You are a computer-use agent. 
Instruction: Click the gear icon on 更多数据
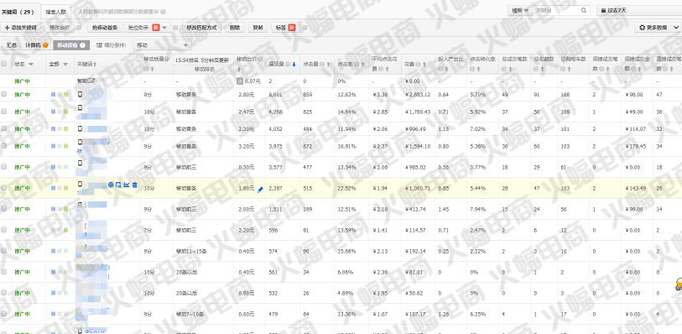pyautogui.click(x=642, y=28)
